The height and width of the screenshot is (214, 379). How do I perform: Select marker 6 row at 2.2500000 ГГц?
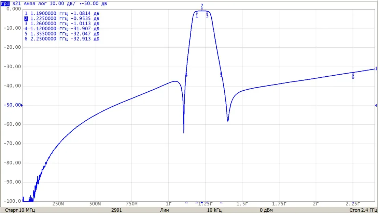62,39
